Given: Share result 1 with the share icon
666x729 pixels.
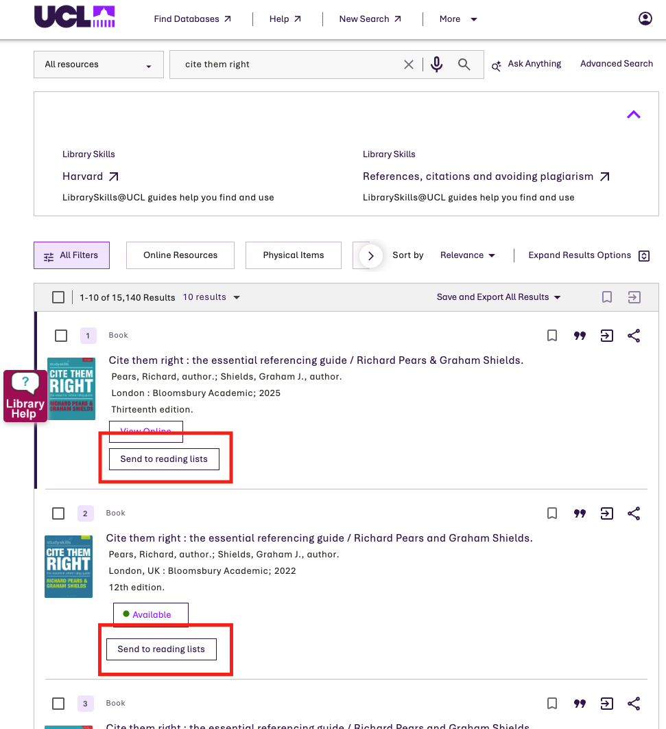Looking at the screenshot, I should click(x=634, y=336).
